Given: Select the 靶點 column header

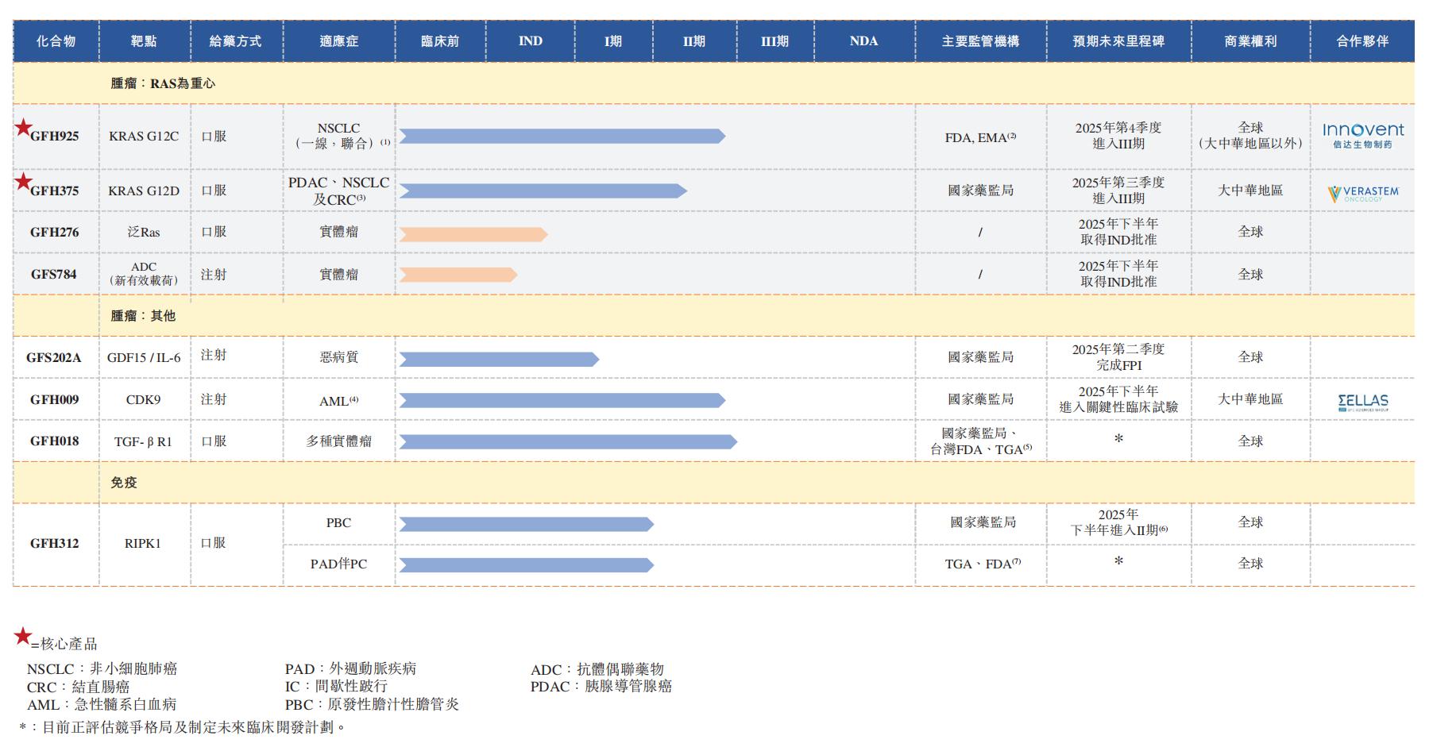Looking at the screenshot, I should pyautogui.click(x=144, y=41).
